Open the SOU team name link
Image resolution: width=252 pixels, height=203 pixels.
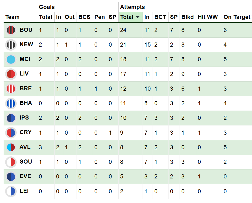26,162
